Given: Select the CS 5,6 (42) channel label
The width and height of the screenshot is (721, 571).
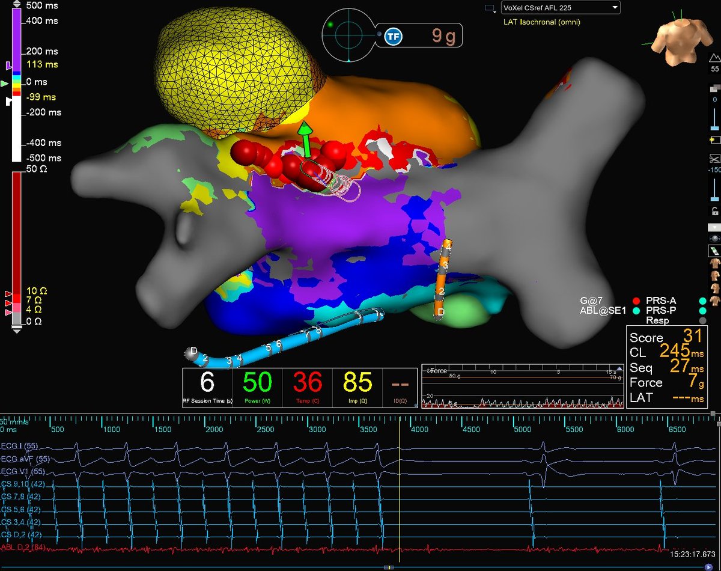Looking at the screenshot, I should [20, 510].
